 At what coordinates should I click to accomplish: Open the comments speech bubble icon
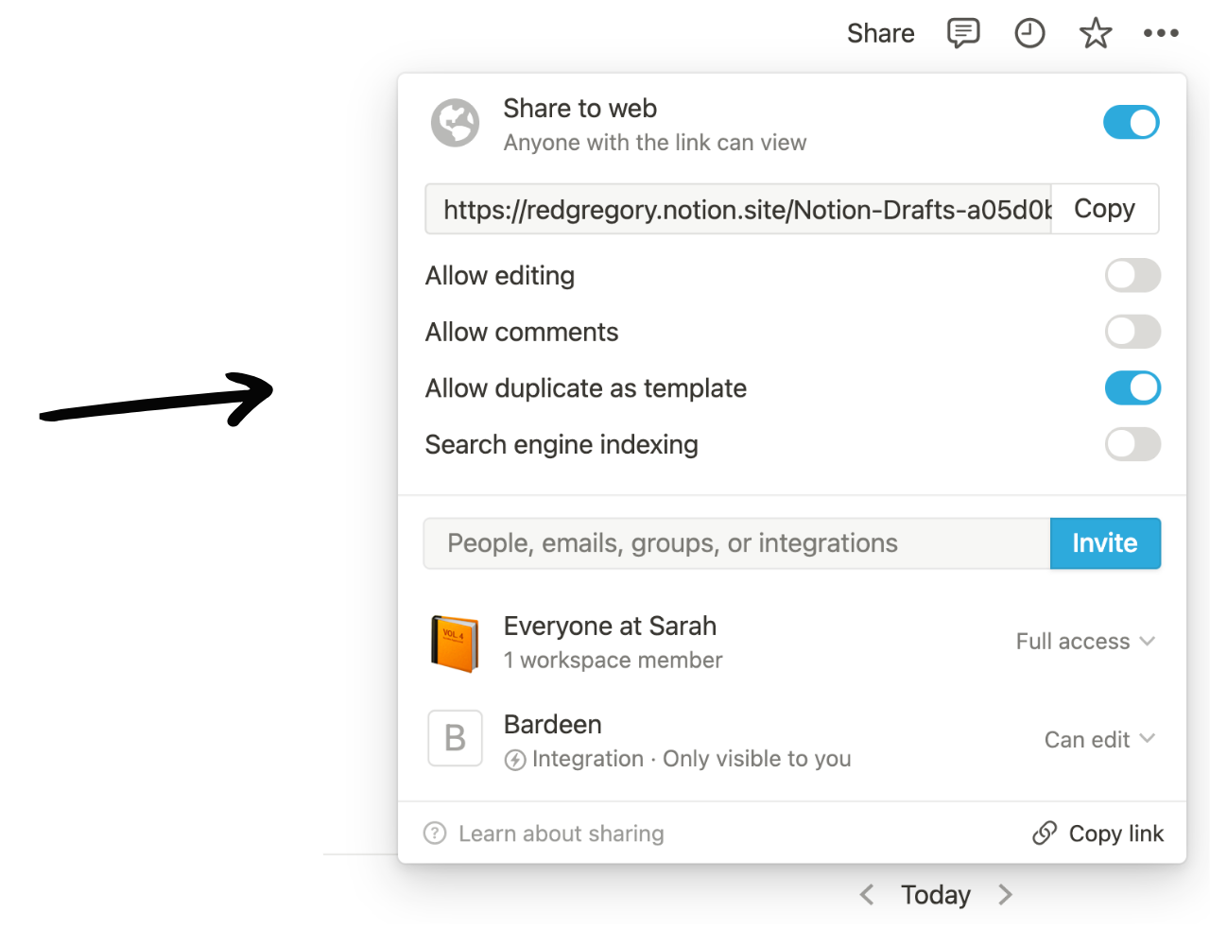point(963,33)
